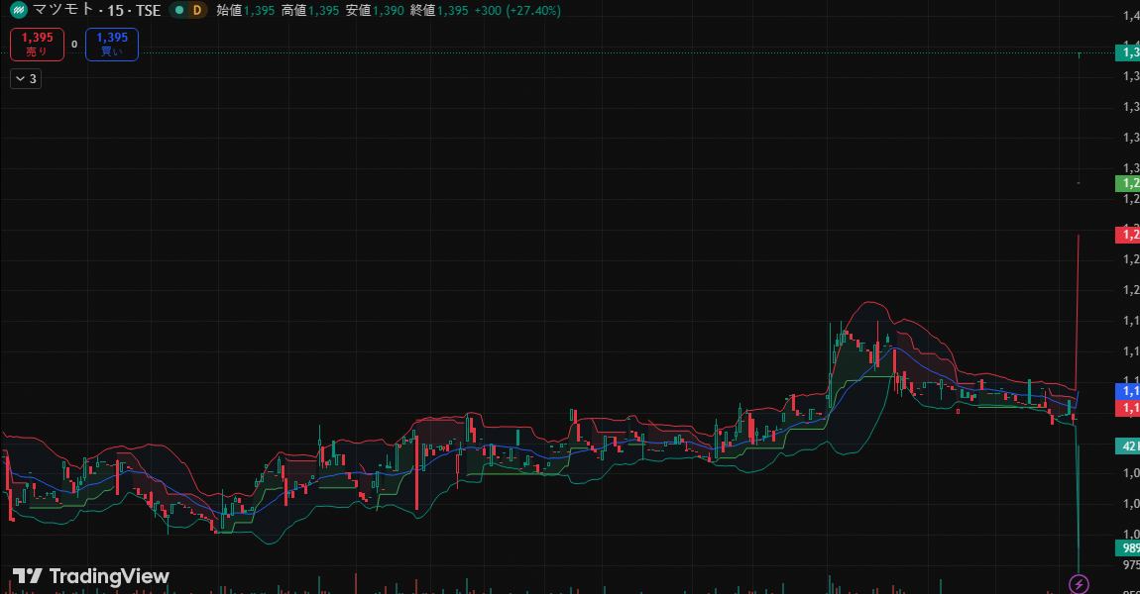
Task: Click the 高値1,395 high value
Action: [x=309, y=10]
